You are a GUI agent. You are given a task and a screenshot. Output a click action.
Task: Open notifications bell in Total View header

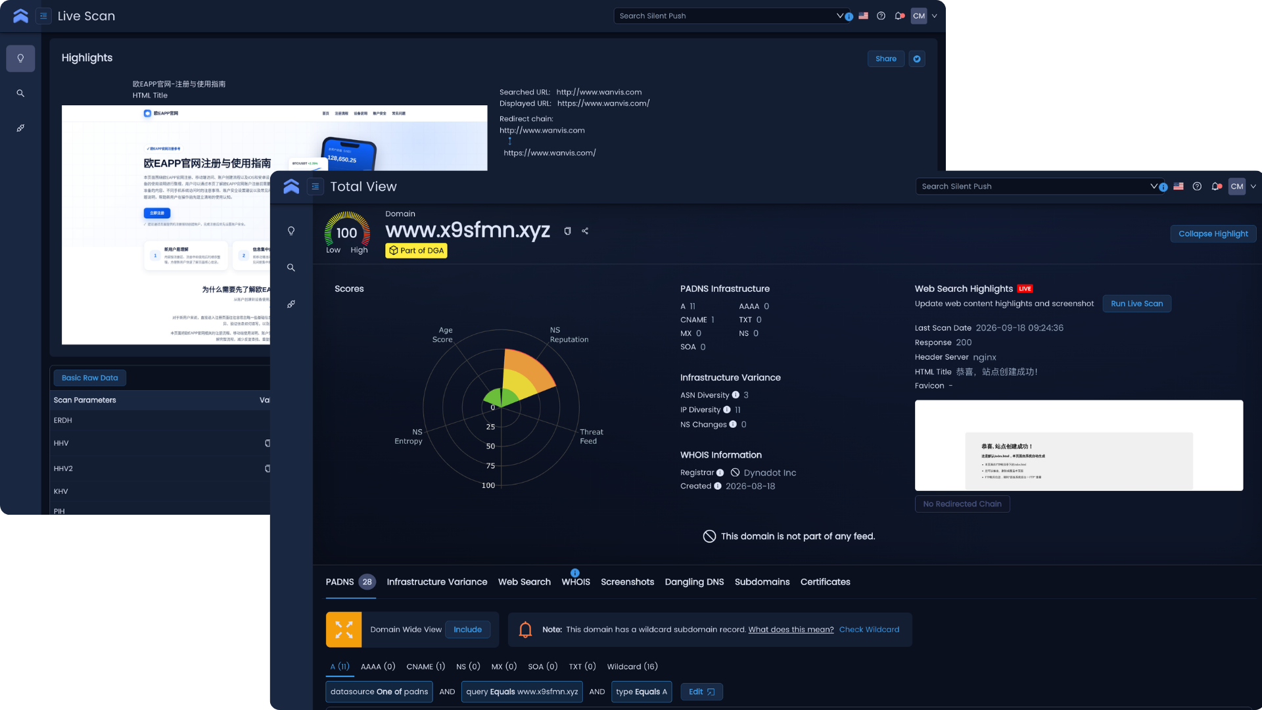[x=1216, y=187]
